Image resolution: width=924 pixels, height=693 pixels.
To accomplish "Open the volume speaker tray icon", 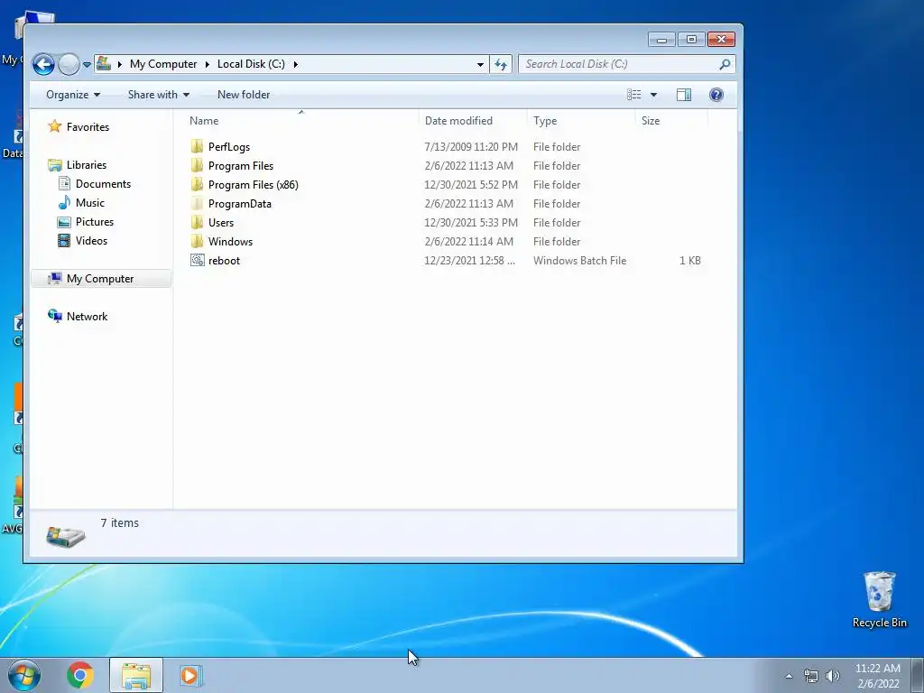I will pyautogui.click(x=832, y=676).
